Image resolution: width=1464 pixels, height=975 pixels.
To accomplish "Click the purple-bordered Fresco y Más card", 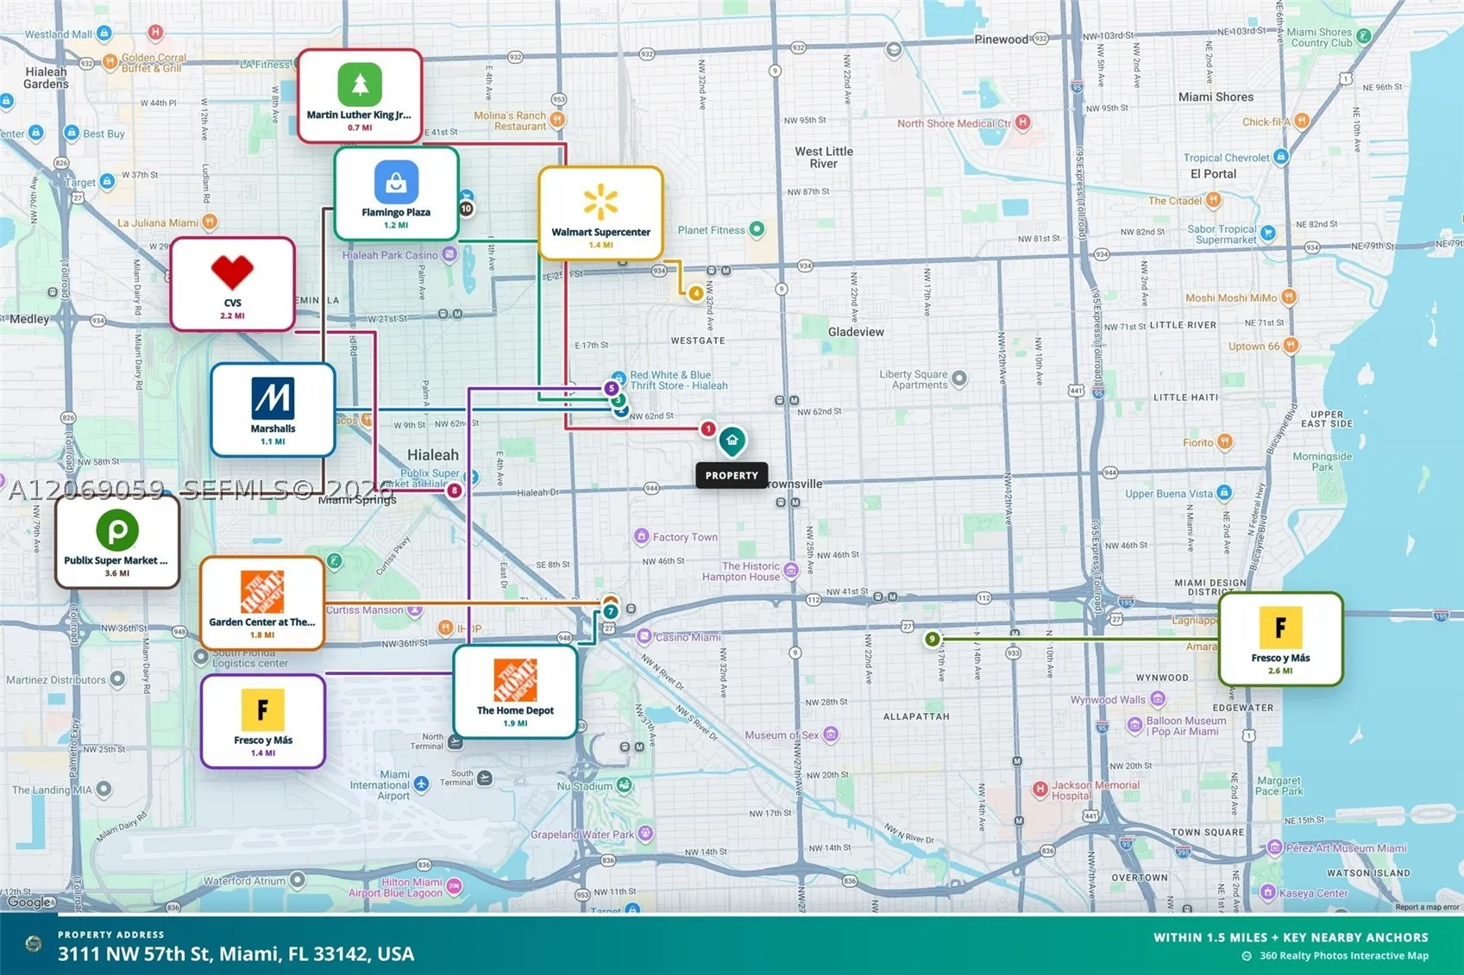I will tap(263, 722).
